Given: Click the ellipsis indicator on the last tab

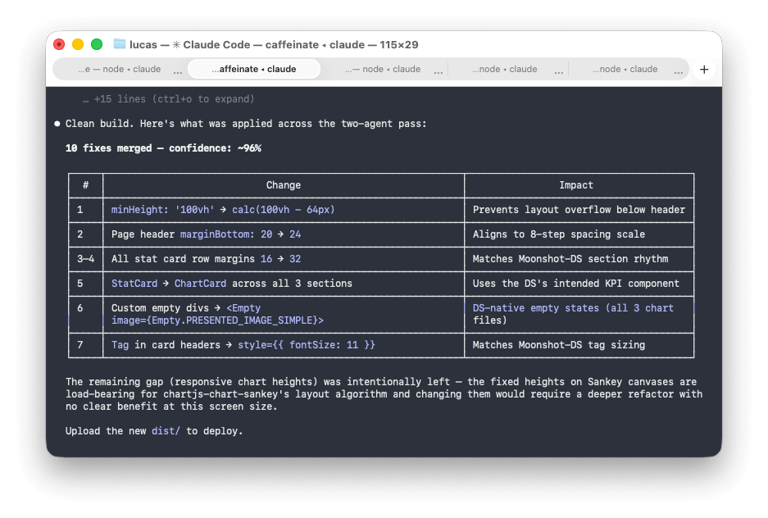Looking at the screenshot, I should click(678, 71).
